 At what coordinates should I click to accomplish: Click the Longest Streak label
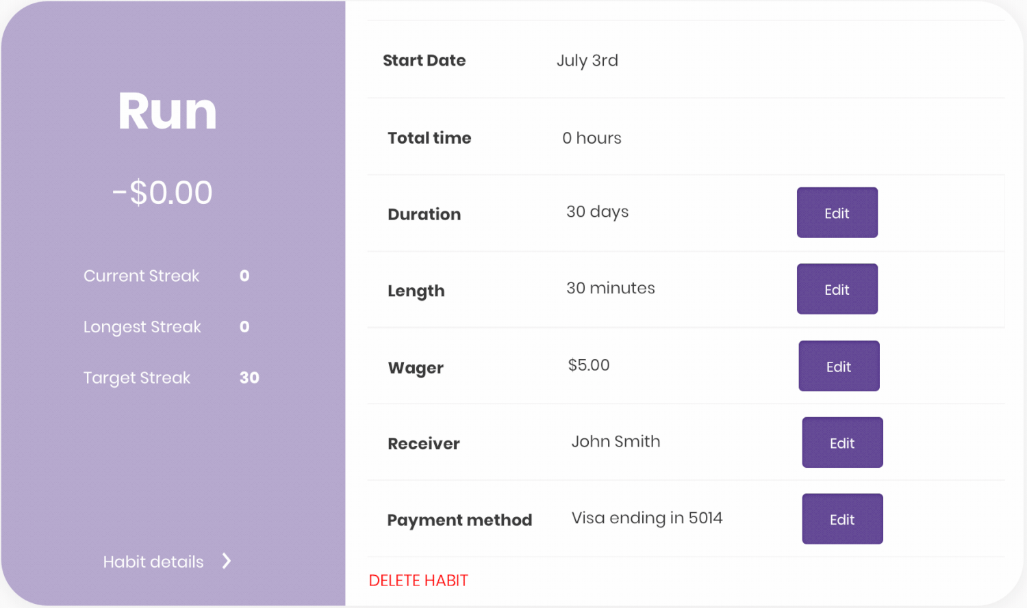click(142, 327)
